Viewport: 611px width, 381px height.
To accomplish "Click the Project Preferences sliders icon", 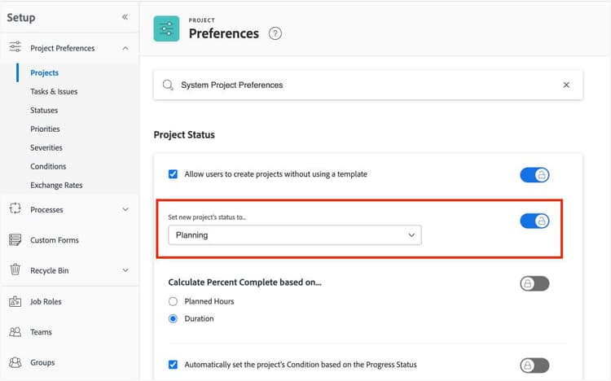I will [15, 48].
